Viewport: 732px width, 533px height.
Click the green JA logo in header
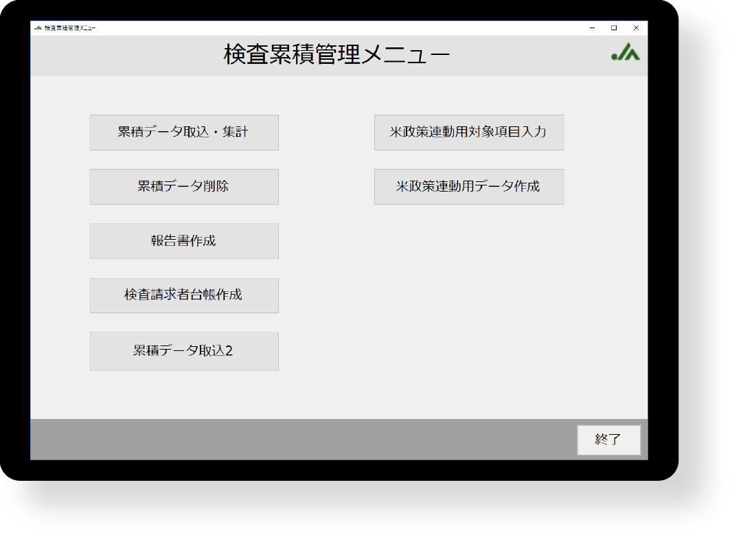[626, 53]
